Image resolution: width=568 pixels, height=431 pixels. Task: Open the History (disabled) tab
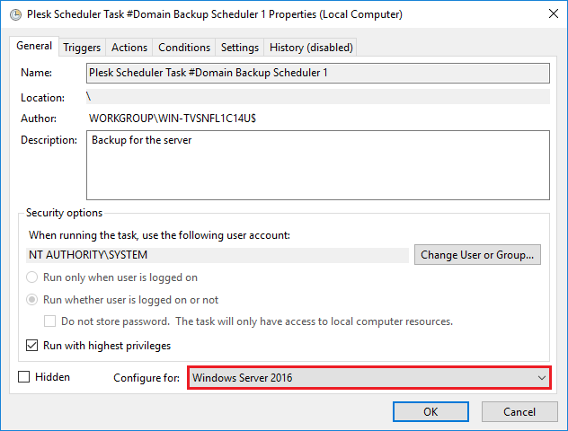[311, 48]
